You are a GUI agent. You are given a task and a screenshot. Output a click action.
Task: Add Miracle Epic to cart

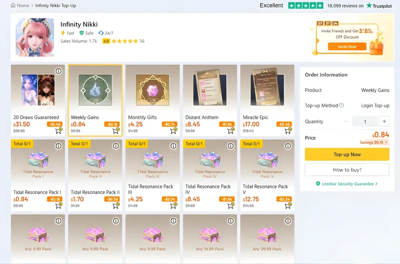point(288,131)
